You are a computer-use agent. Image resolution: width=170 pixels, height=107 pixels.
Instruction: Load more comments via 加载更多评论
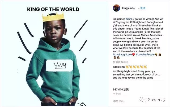pos(120,62)
